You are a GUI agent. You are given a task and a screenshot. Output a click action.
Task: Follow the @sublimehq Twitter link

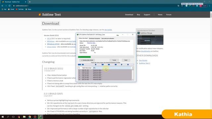click(146, 51)
